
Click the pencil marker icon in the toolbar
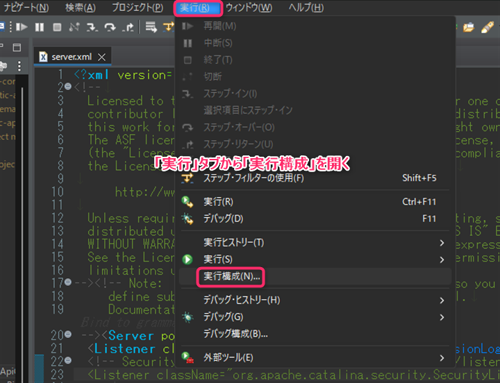point(487,27)
